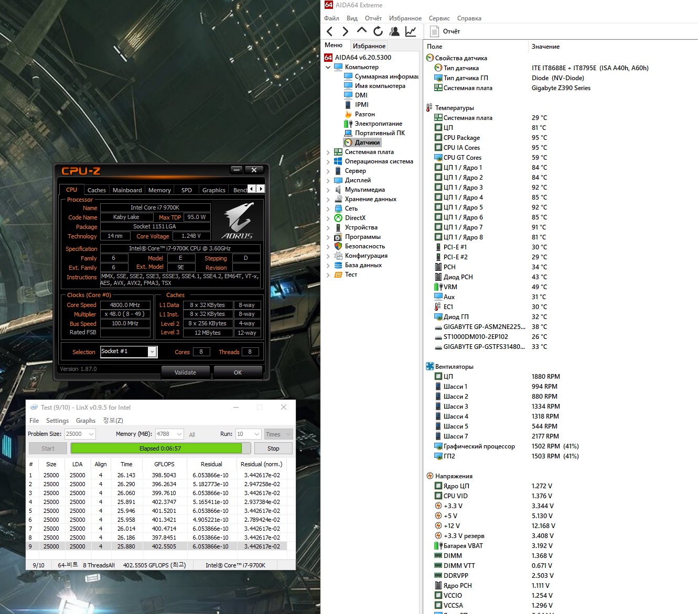
Task: Open AIDA64 Файл menu
Action: (x=331, y=18)
